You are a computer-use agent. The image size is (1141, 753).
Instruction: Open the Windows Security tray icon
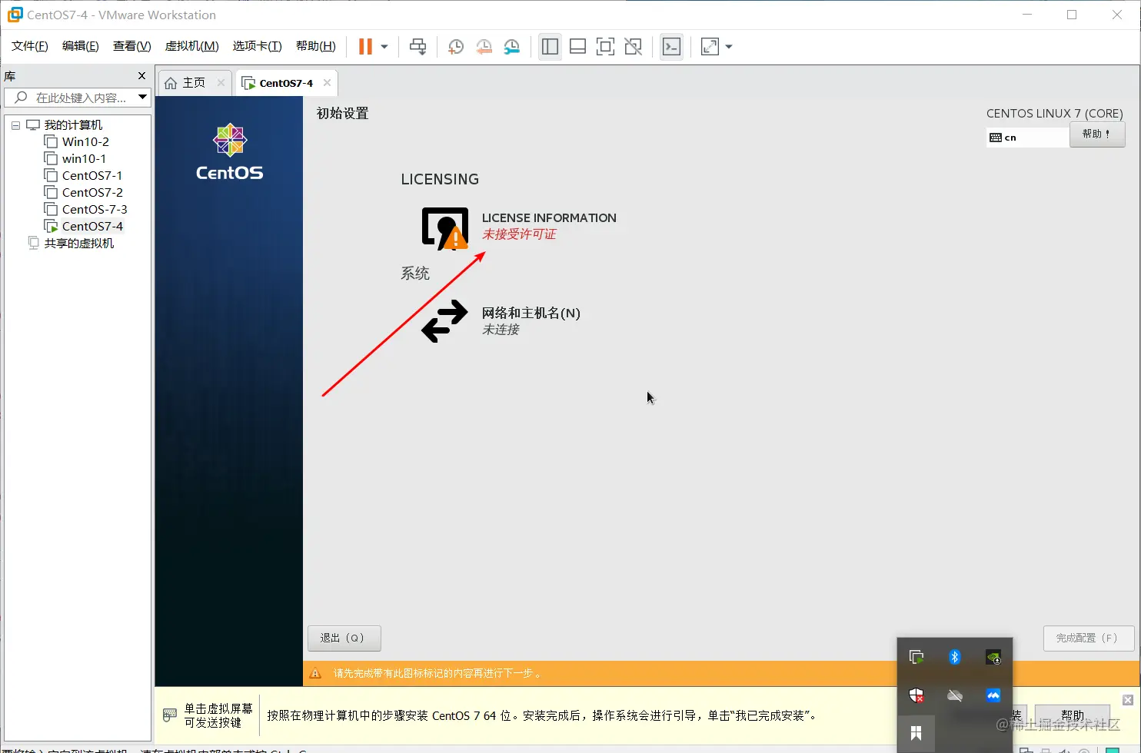pos(916,695)
